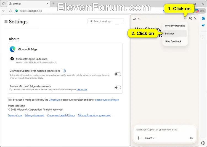
Task: Refresh the page with the reload icon
Action: pos(10,11)
